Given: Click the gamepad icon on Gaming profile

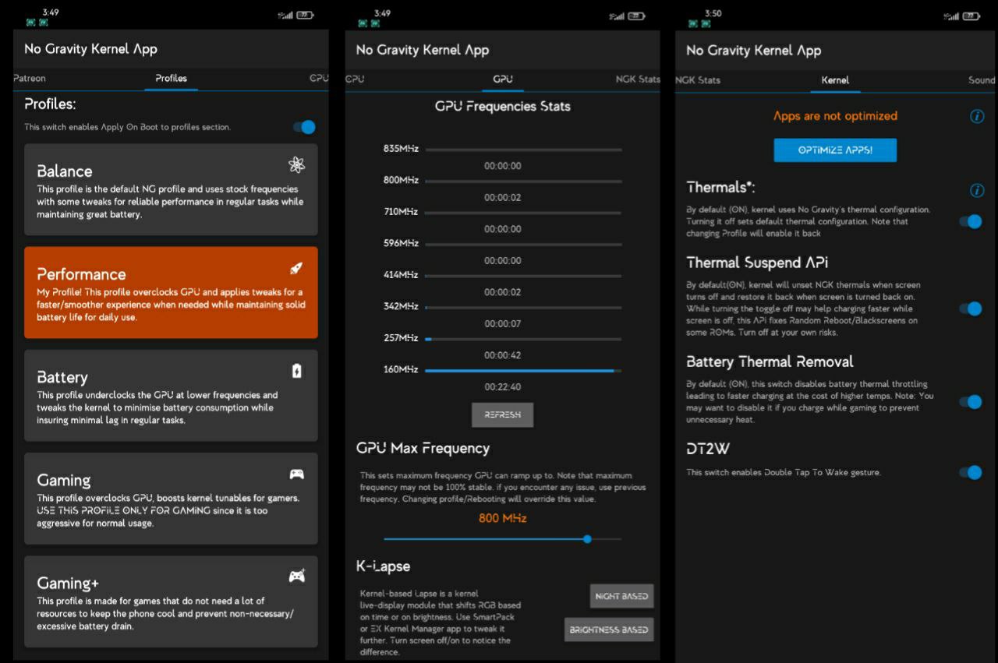Looking at the screenshot, I should 296,474.
